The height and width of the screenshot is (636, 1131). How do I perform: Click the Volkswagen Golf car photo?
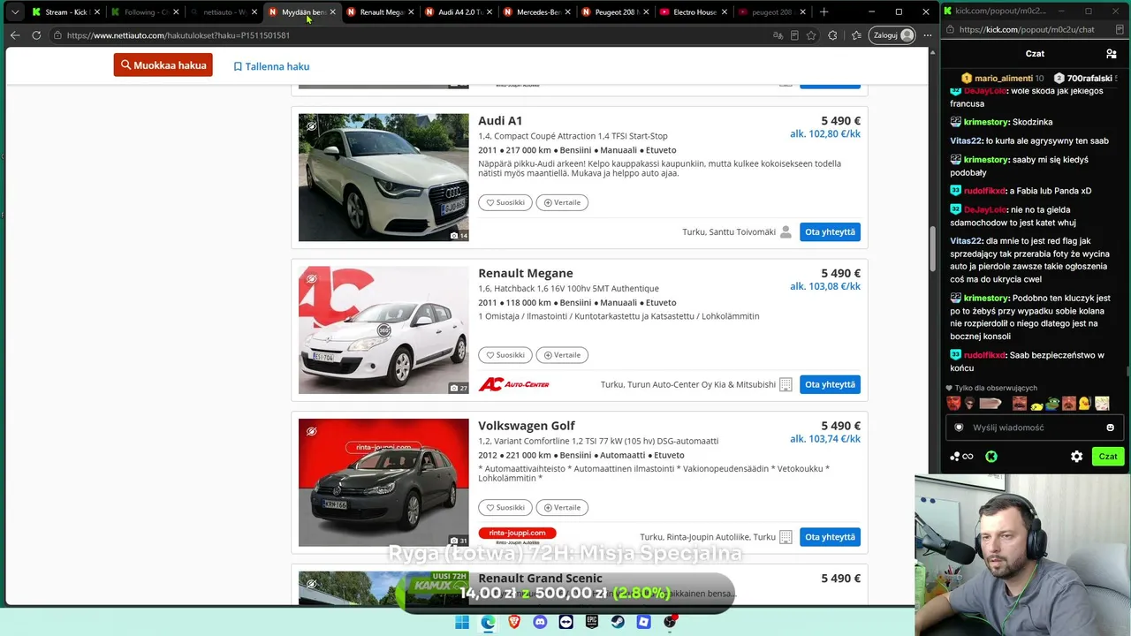[383, 482]
